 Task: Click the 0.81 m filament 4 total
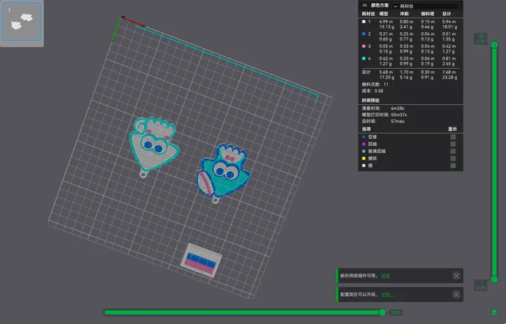[449, 58]
